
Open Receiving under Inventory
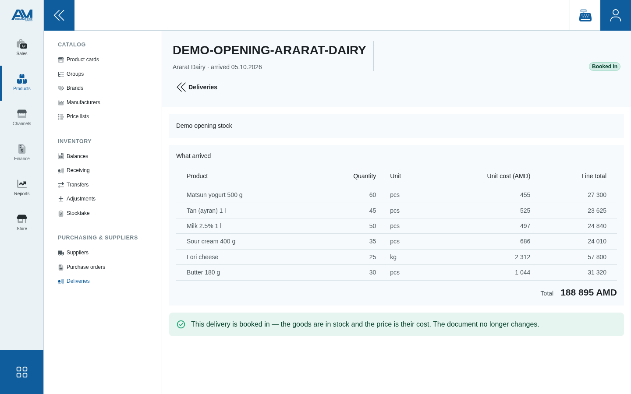[78, 170]
